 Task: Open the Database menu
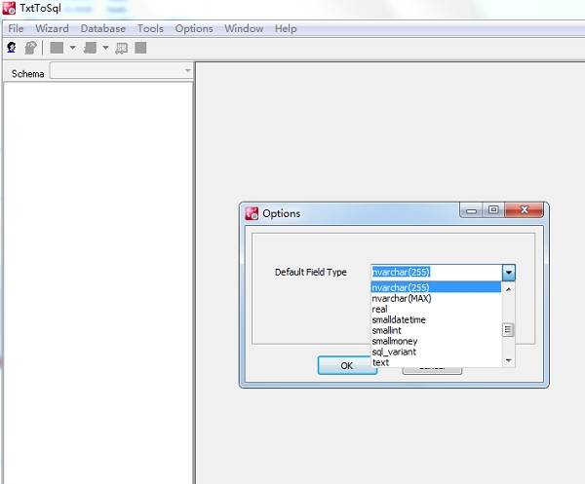click(103, 28)
